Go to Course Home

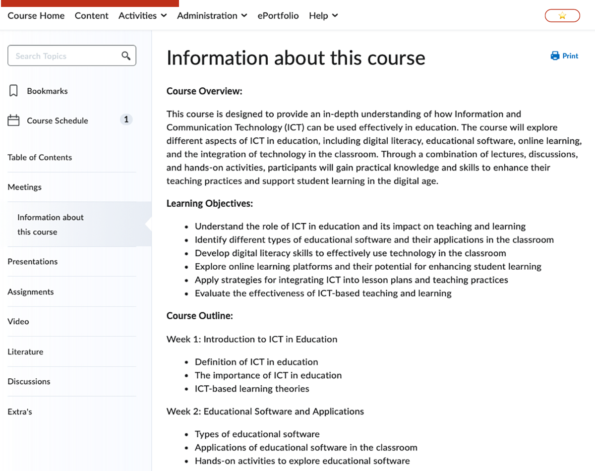click(x=36, y=16)
